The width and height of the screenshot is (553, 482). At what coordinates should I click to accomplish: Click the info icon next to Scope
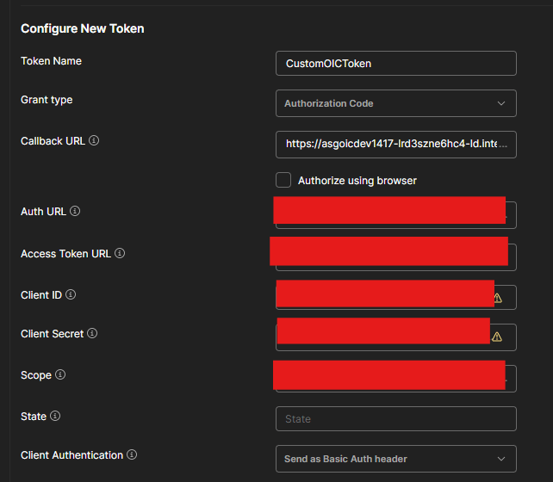tap(60, 374)
